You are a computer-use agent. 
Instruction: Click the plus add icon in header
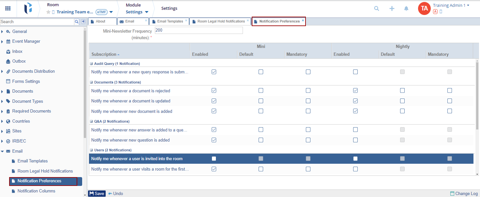pyautogui.click(x=392, y=9)
